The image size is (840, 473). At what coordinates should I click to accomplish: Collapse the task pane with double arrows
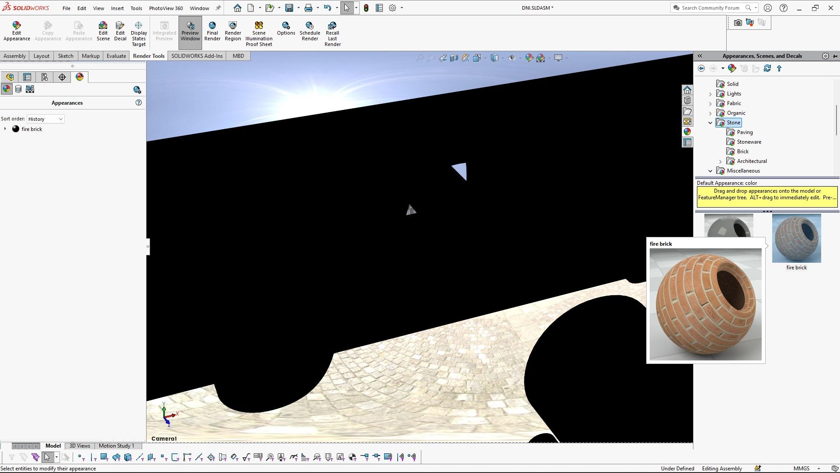[700, 56]
